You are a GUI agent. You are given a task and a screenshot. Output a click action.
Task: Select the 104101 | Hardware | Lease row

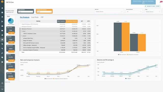[x=55, y=33]
